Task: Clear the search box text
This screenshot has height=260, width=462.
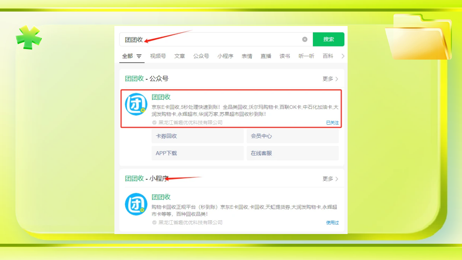Action: tap(305, 39)
